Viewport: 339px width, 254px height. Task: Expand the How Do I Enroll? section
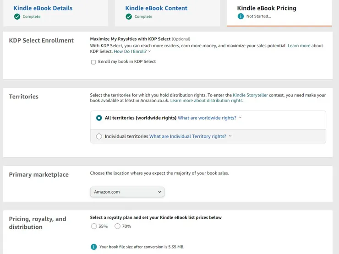132,52
